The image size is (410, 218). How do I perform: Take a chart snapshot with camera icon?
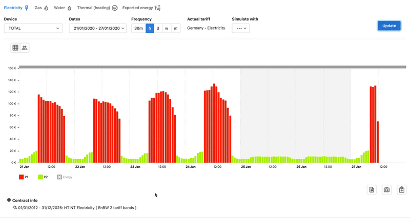(x=387, y=190)
